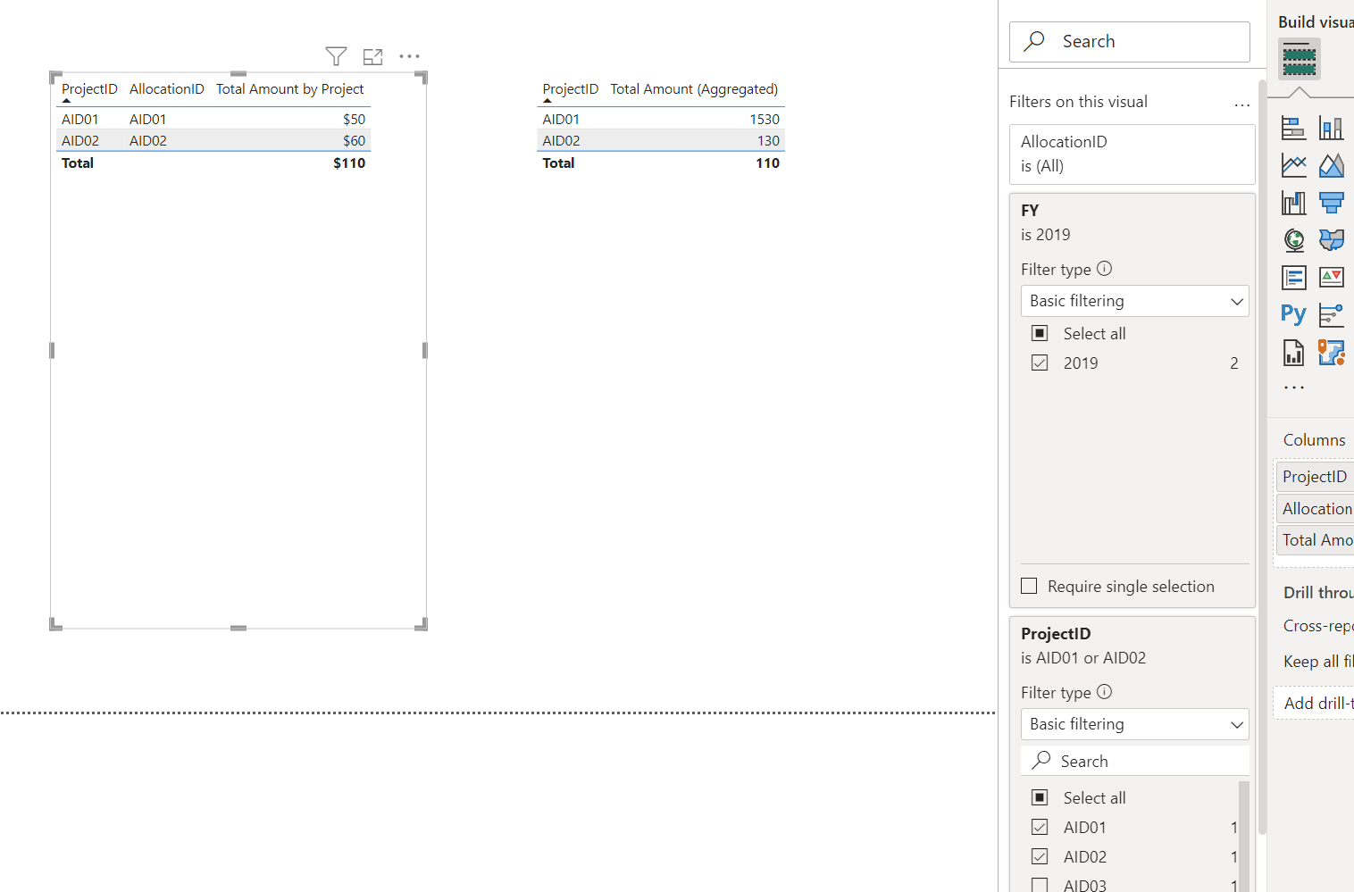Viewport: 1354px width, 892px height.
Task: Click the Build visual table icon
Action: coord(1299,60)
